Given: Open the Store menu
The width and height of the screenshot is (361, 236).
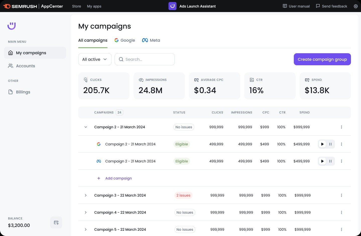Looking at the screenshot, I should [x=76, y=6].
